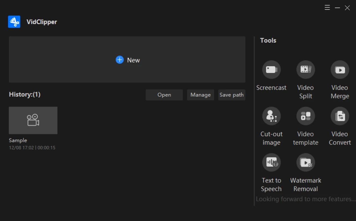
Task: Open the Video Merge tool icon
Action: click(x=340, y=70)
